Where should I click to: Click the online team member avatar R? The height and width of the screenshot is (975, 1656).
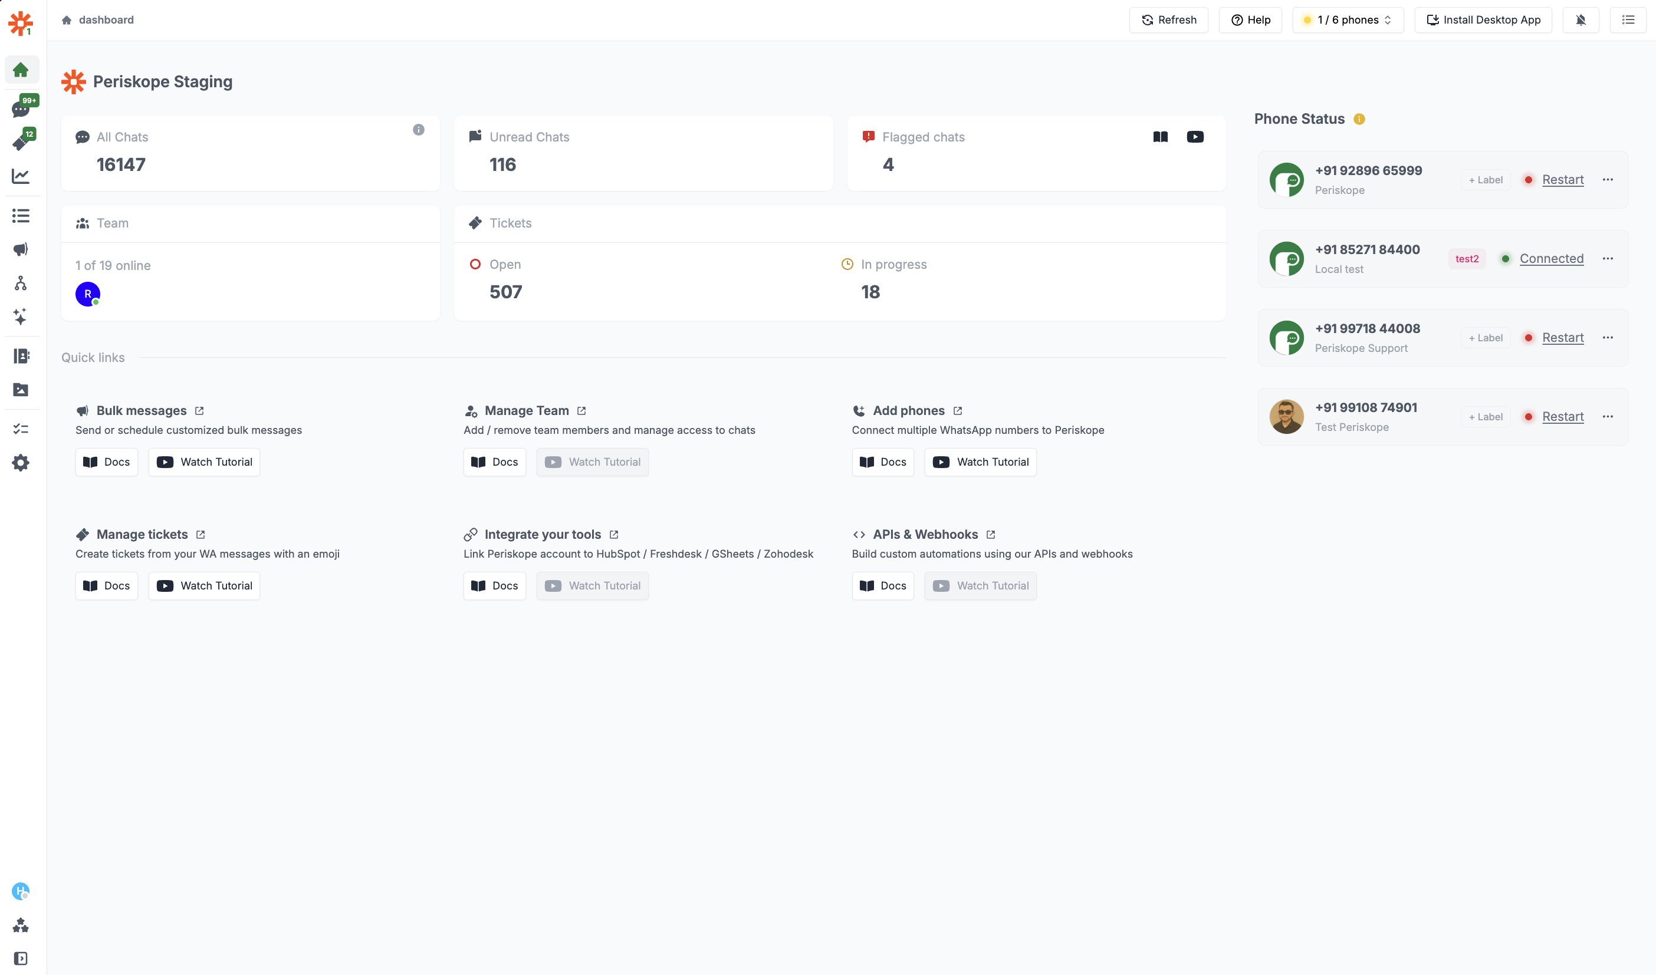[87, 294]
